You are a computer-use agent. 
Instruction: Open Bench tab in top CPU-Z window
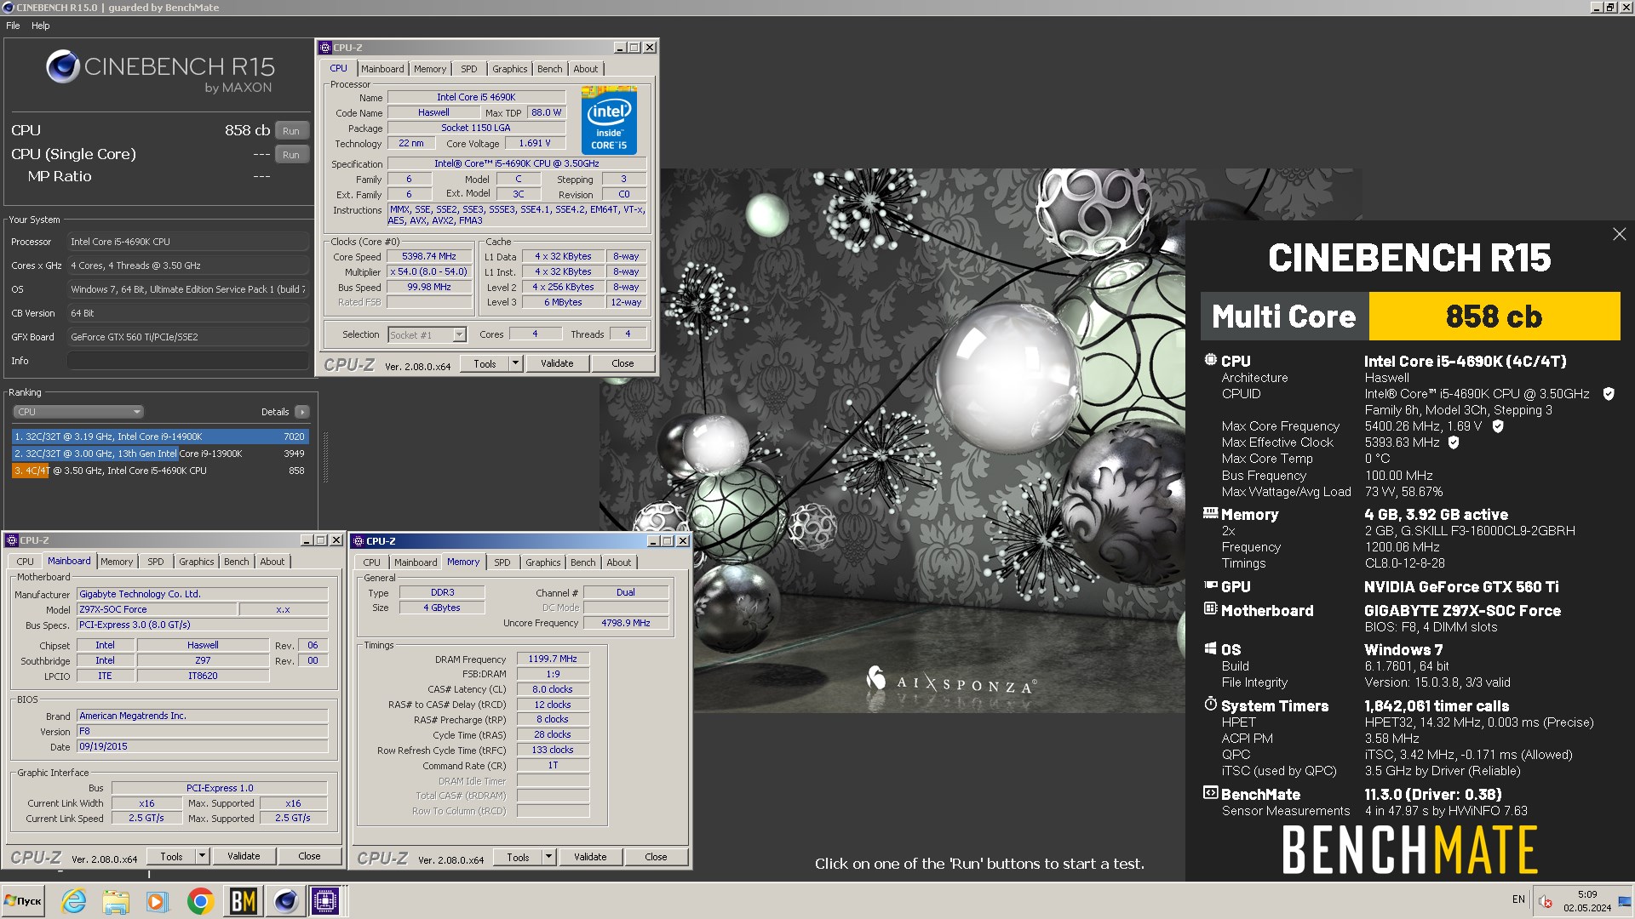pyautogui.click(x=550, y=69)
